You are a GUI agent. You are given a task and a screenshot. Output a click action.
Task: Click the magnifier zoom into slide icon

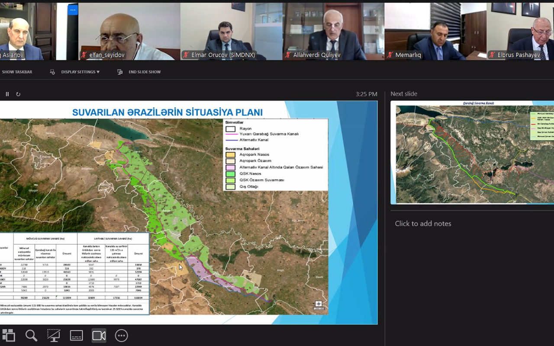click(31, 336)
